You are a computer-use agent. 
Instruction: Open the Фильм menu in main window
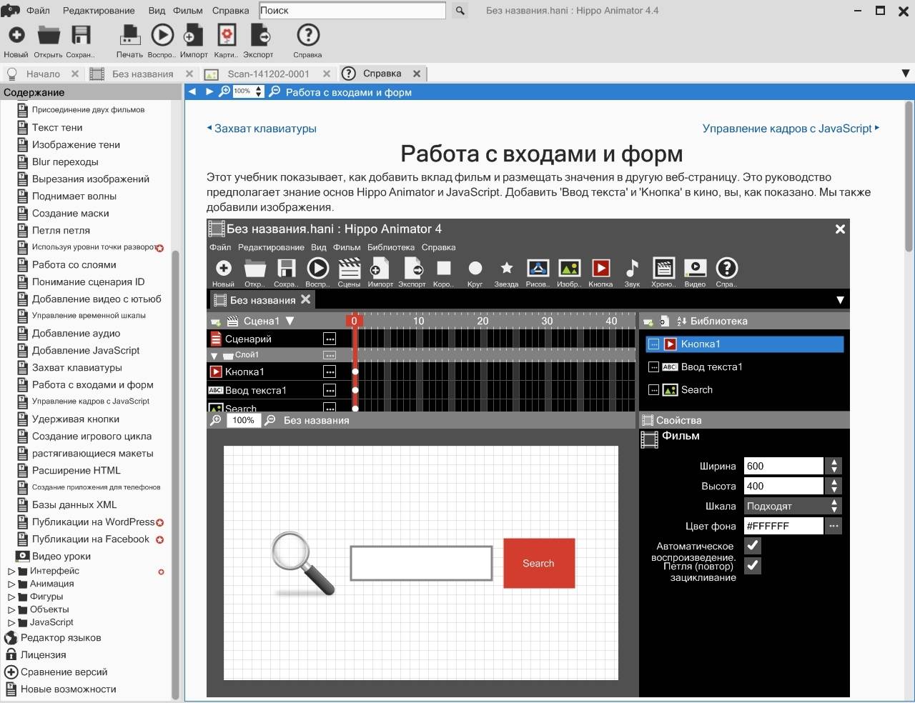click(x=188, y=11)
